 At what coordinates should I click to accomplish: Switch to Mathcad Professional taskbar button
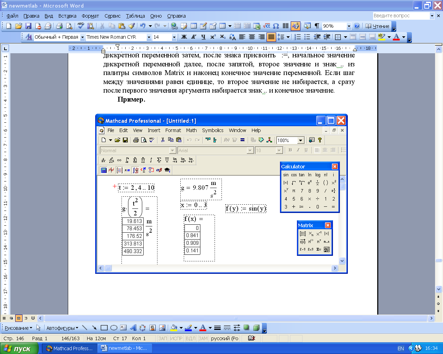click(69, 348)
